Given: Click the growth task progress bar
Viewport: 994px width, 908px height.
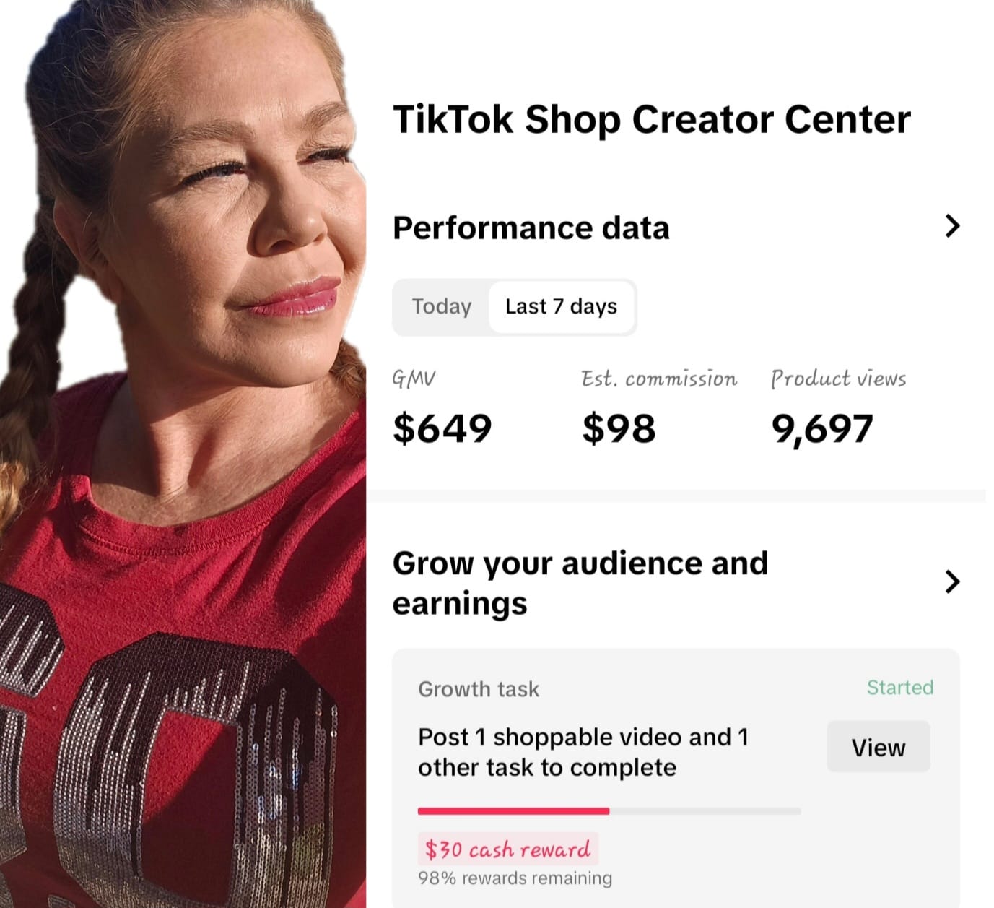Looking at the screenshot, I should point(609,811).
